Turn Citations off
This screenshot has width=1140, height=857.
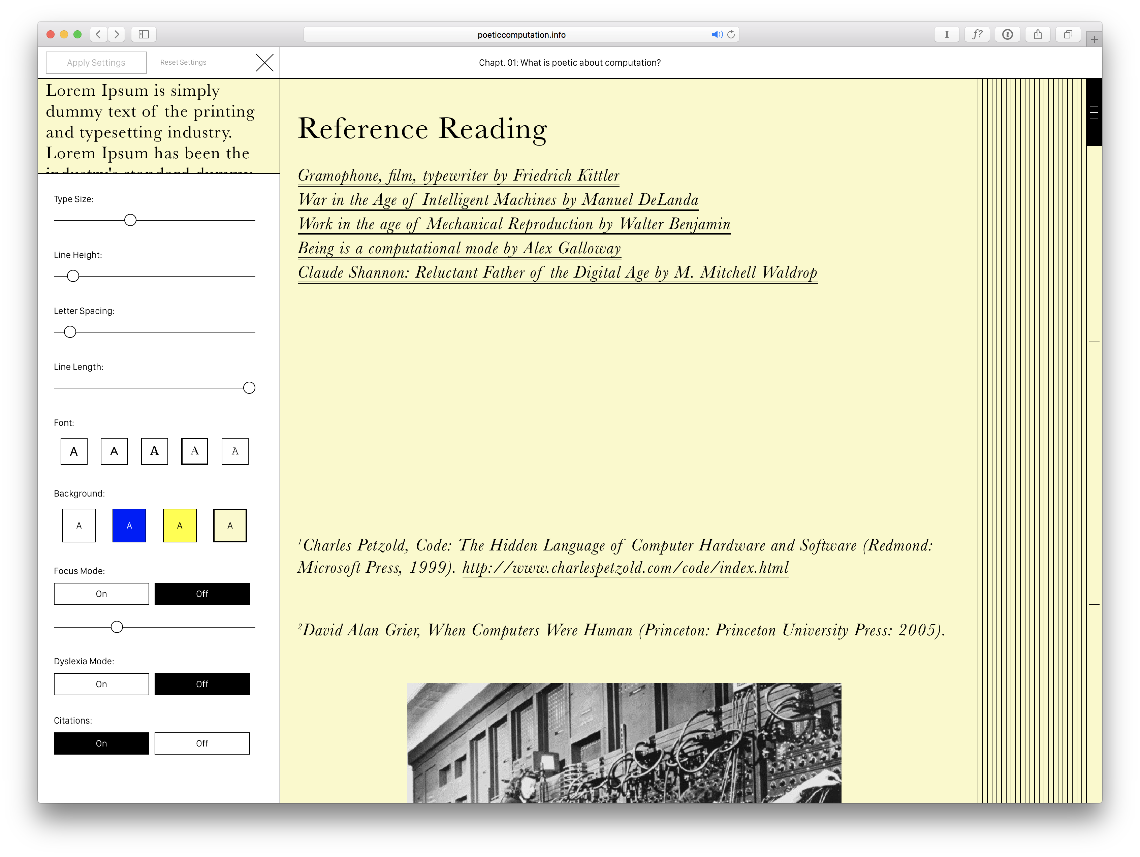pyautogui.click(x=202, y=743)
